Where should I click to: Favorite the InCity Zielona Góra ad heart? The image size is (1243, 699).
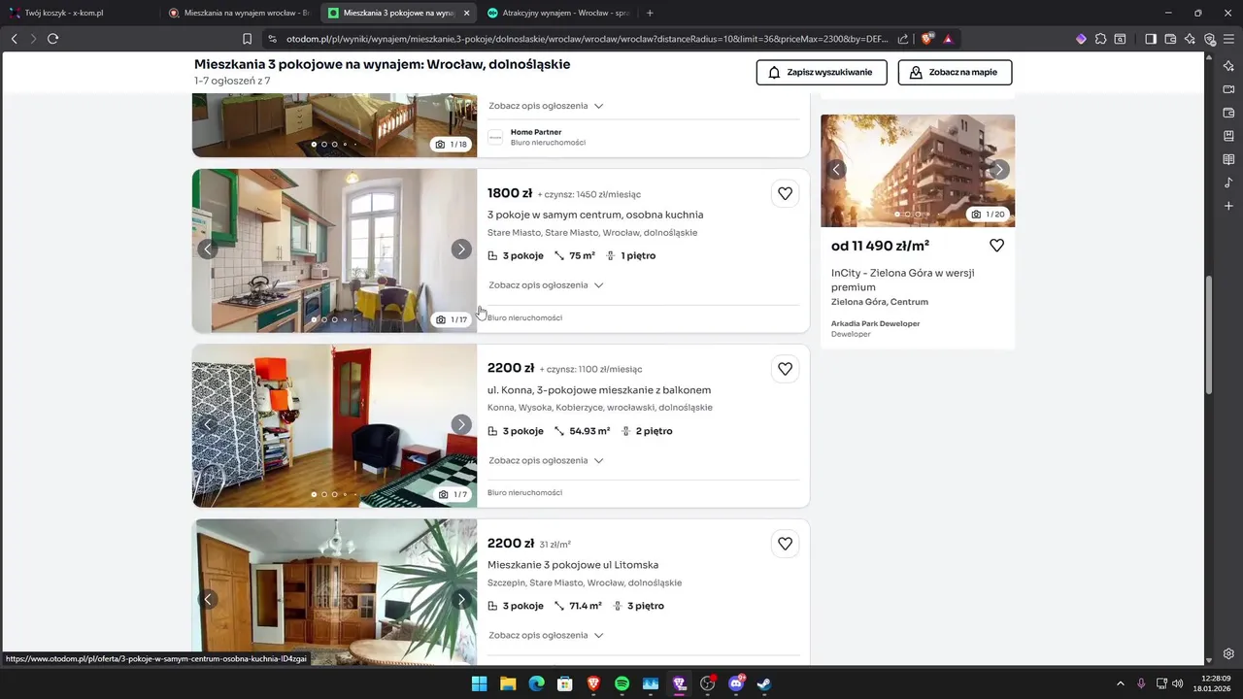996,246
